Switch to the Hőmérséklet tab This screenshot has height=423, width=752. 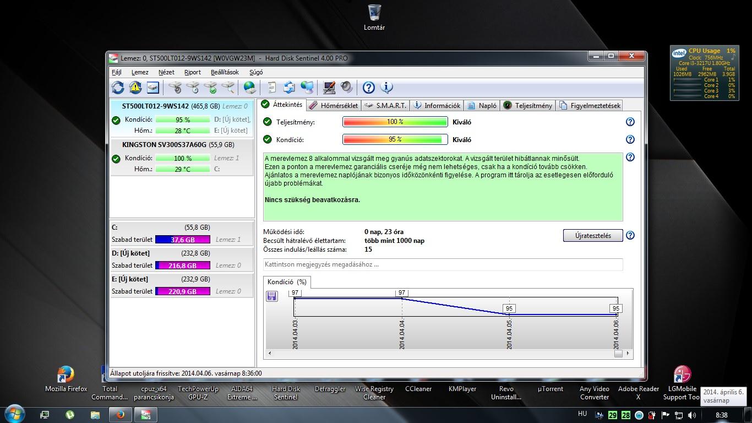pos(333,105)
